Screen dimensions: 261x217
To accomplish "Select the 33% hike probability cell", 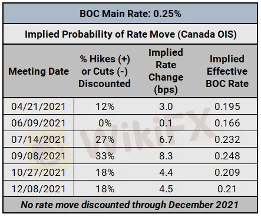I will (x=105, y=156).
